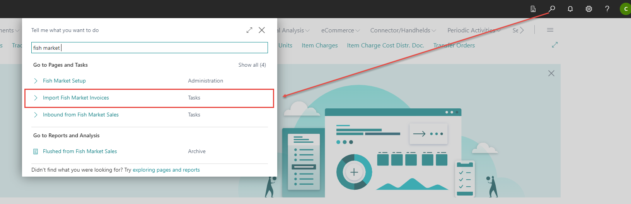Viewport: 631px width, 204px height.
Task: Click the help question mark icon
Action: click(x=607, y=8)
